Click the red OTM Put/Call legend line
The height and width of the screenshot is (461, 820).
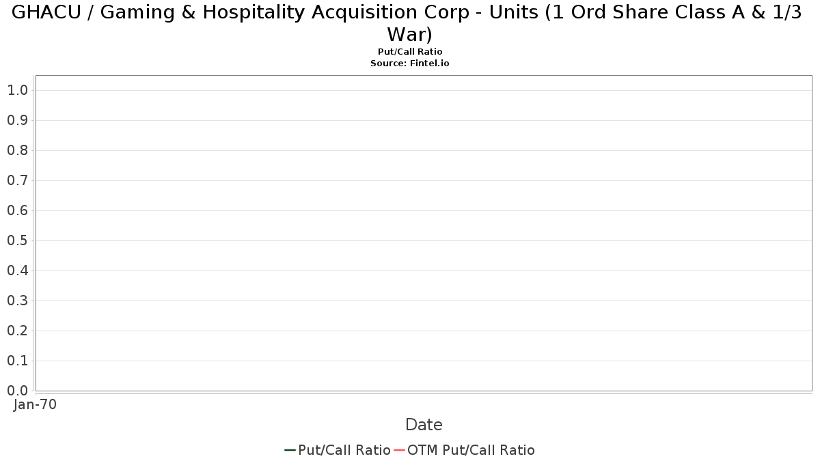(x=399, y=450)
